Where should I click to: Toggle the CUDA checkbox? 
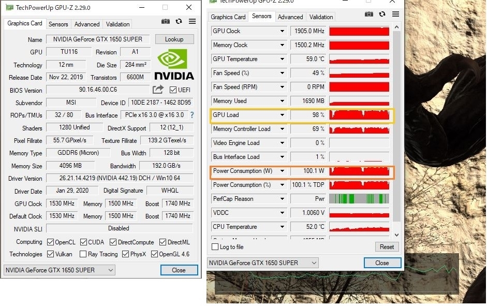[x=83, y=242]
